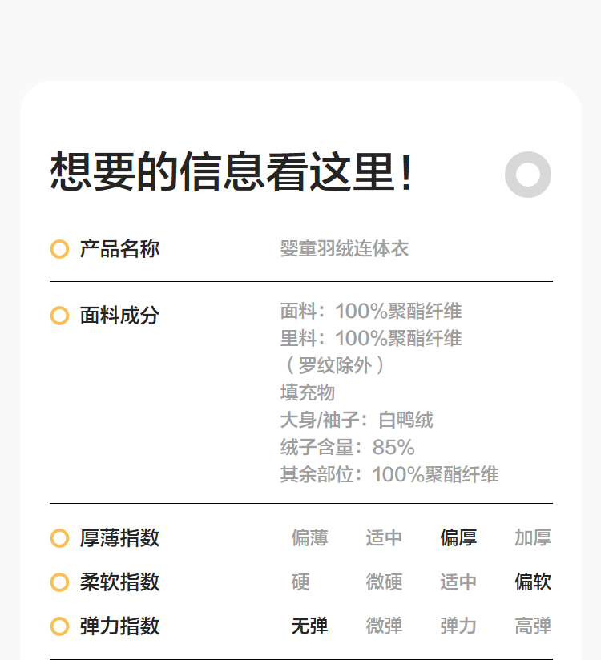Click the product name 婴童羽绒连体衣
Image resolution: width=601 pixels, height=660 pixels.
click(345, 249)
